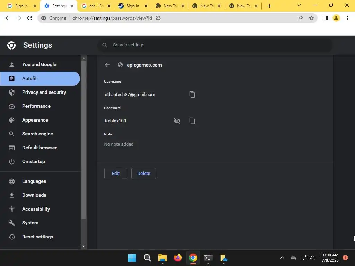The width and height of the screenshot is (355, 266).
Task: Open Search engine settings
Action: click(x=40, y=134)
